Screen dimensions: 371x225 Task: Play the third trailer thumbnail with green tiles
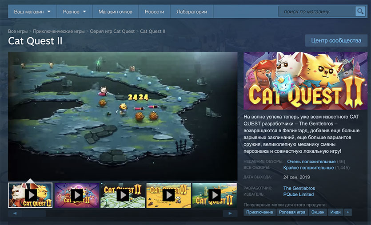(123, 195)
